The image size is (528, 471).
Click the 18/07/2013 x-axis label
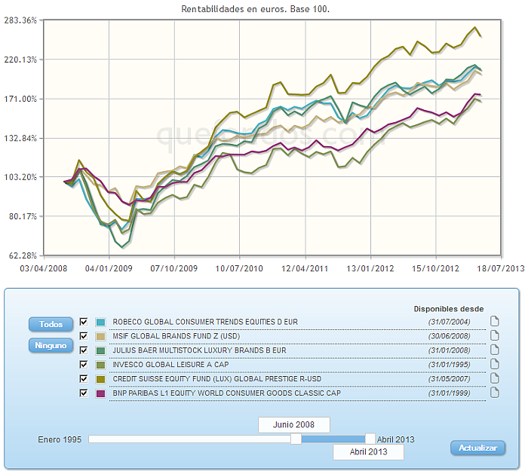(x=501, y=268)
